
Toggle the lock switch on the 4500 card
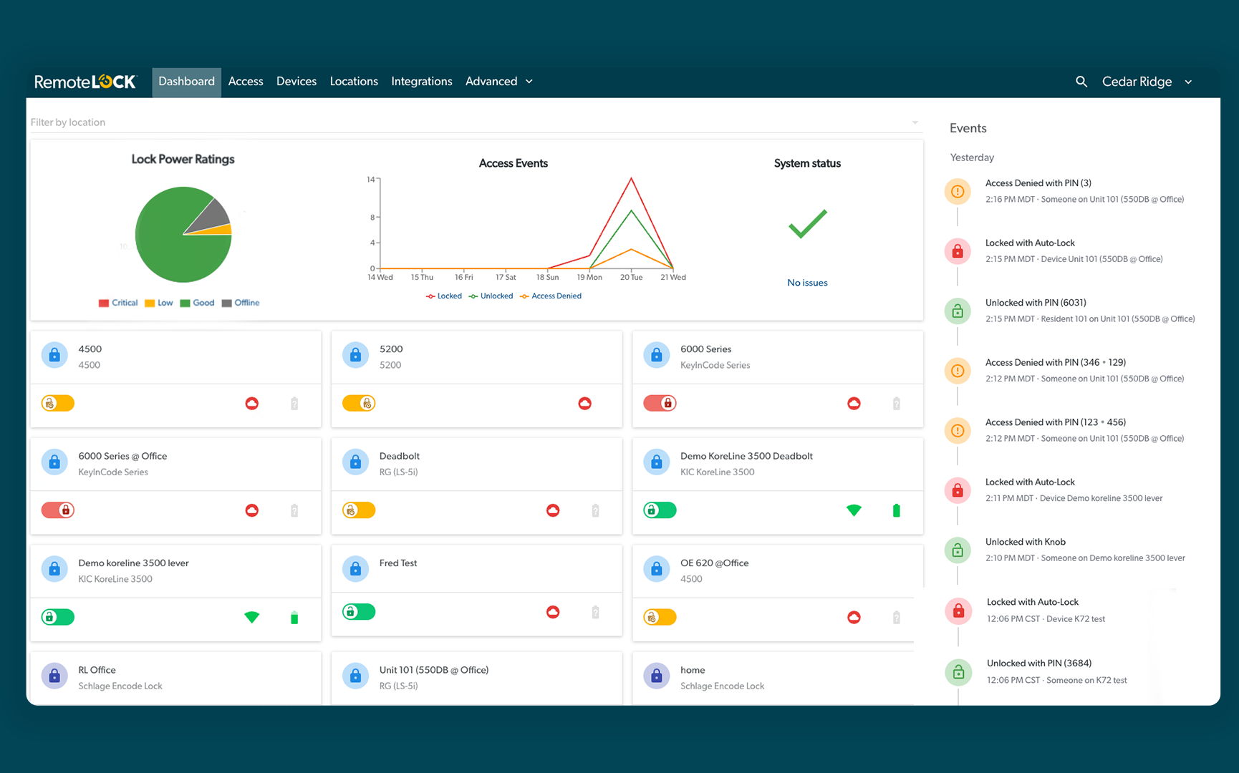click(58, 404)
